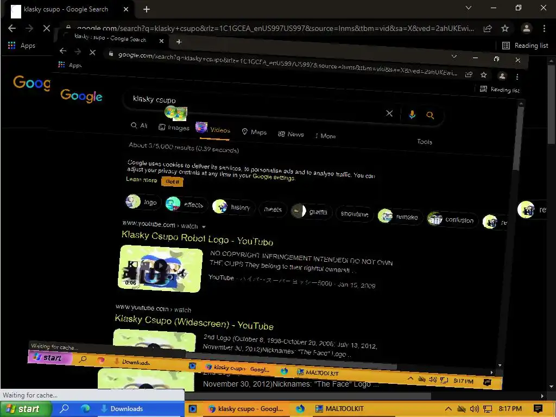Open the notification center icon
This screenshot has height=417, width=556.
pos(538,409)
